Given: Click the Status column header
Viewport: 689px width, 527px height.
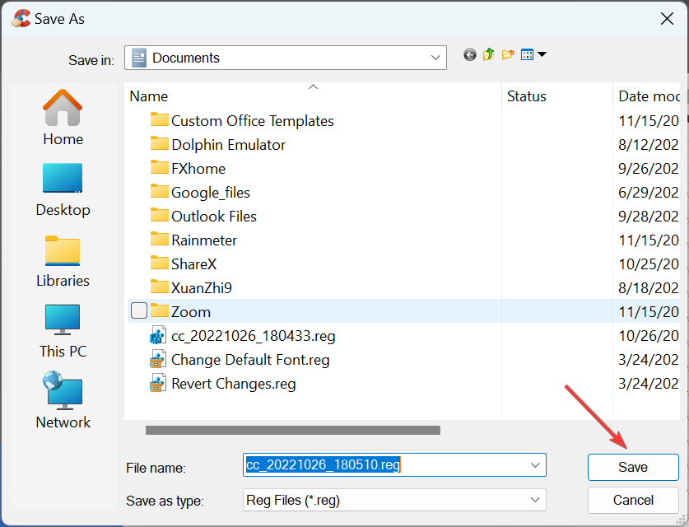Looking at the screenshot, I should pyautogui.click(x=557, y=96).
